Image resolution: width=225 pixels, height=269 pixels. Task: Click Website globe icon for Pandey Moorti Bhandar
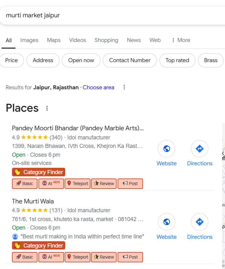point(166,149)
